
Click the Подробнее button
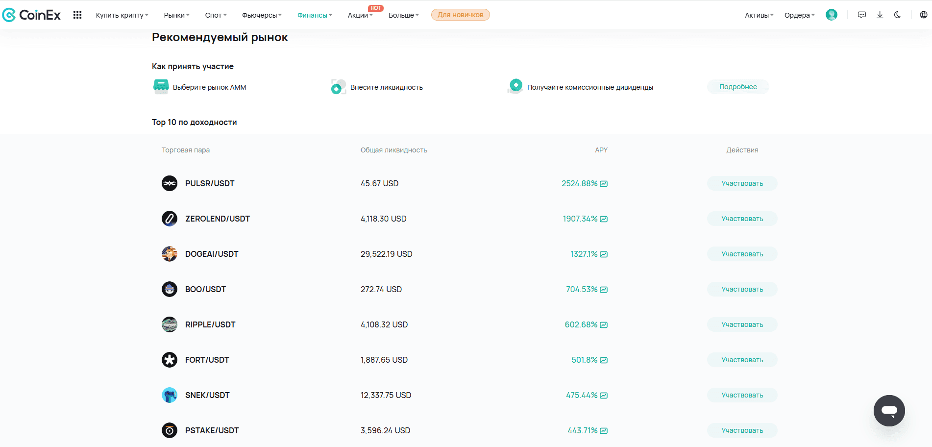[738, 87]
